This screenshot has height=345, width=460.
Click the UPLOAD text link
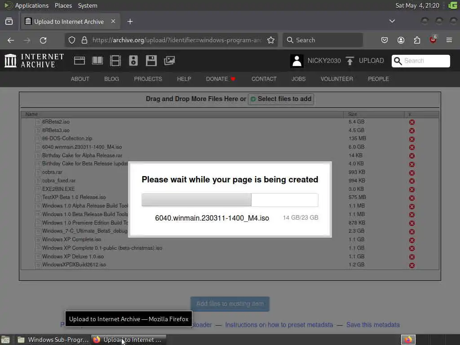point(372,61)
